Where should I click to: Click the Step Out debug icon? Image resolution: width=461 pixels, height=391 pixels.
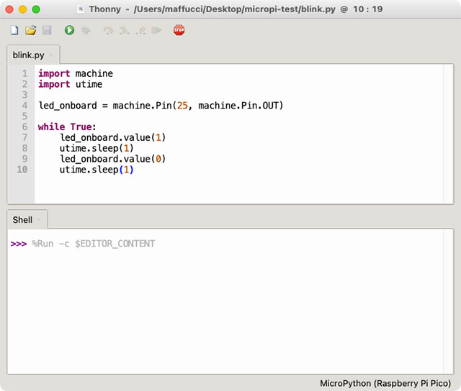click(x=140, y=30)
